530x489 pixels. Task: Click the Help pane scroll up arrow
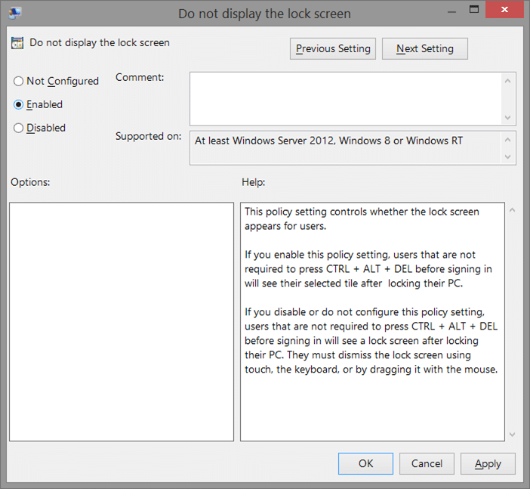coord(512,210)
